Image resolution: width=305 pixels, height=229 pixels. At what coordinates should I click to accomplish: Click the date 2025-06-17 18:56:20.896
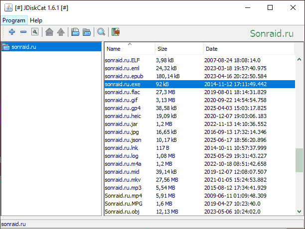tap(235, 140)
